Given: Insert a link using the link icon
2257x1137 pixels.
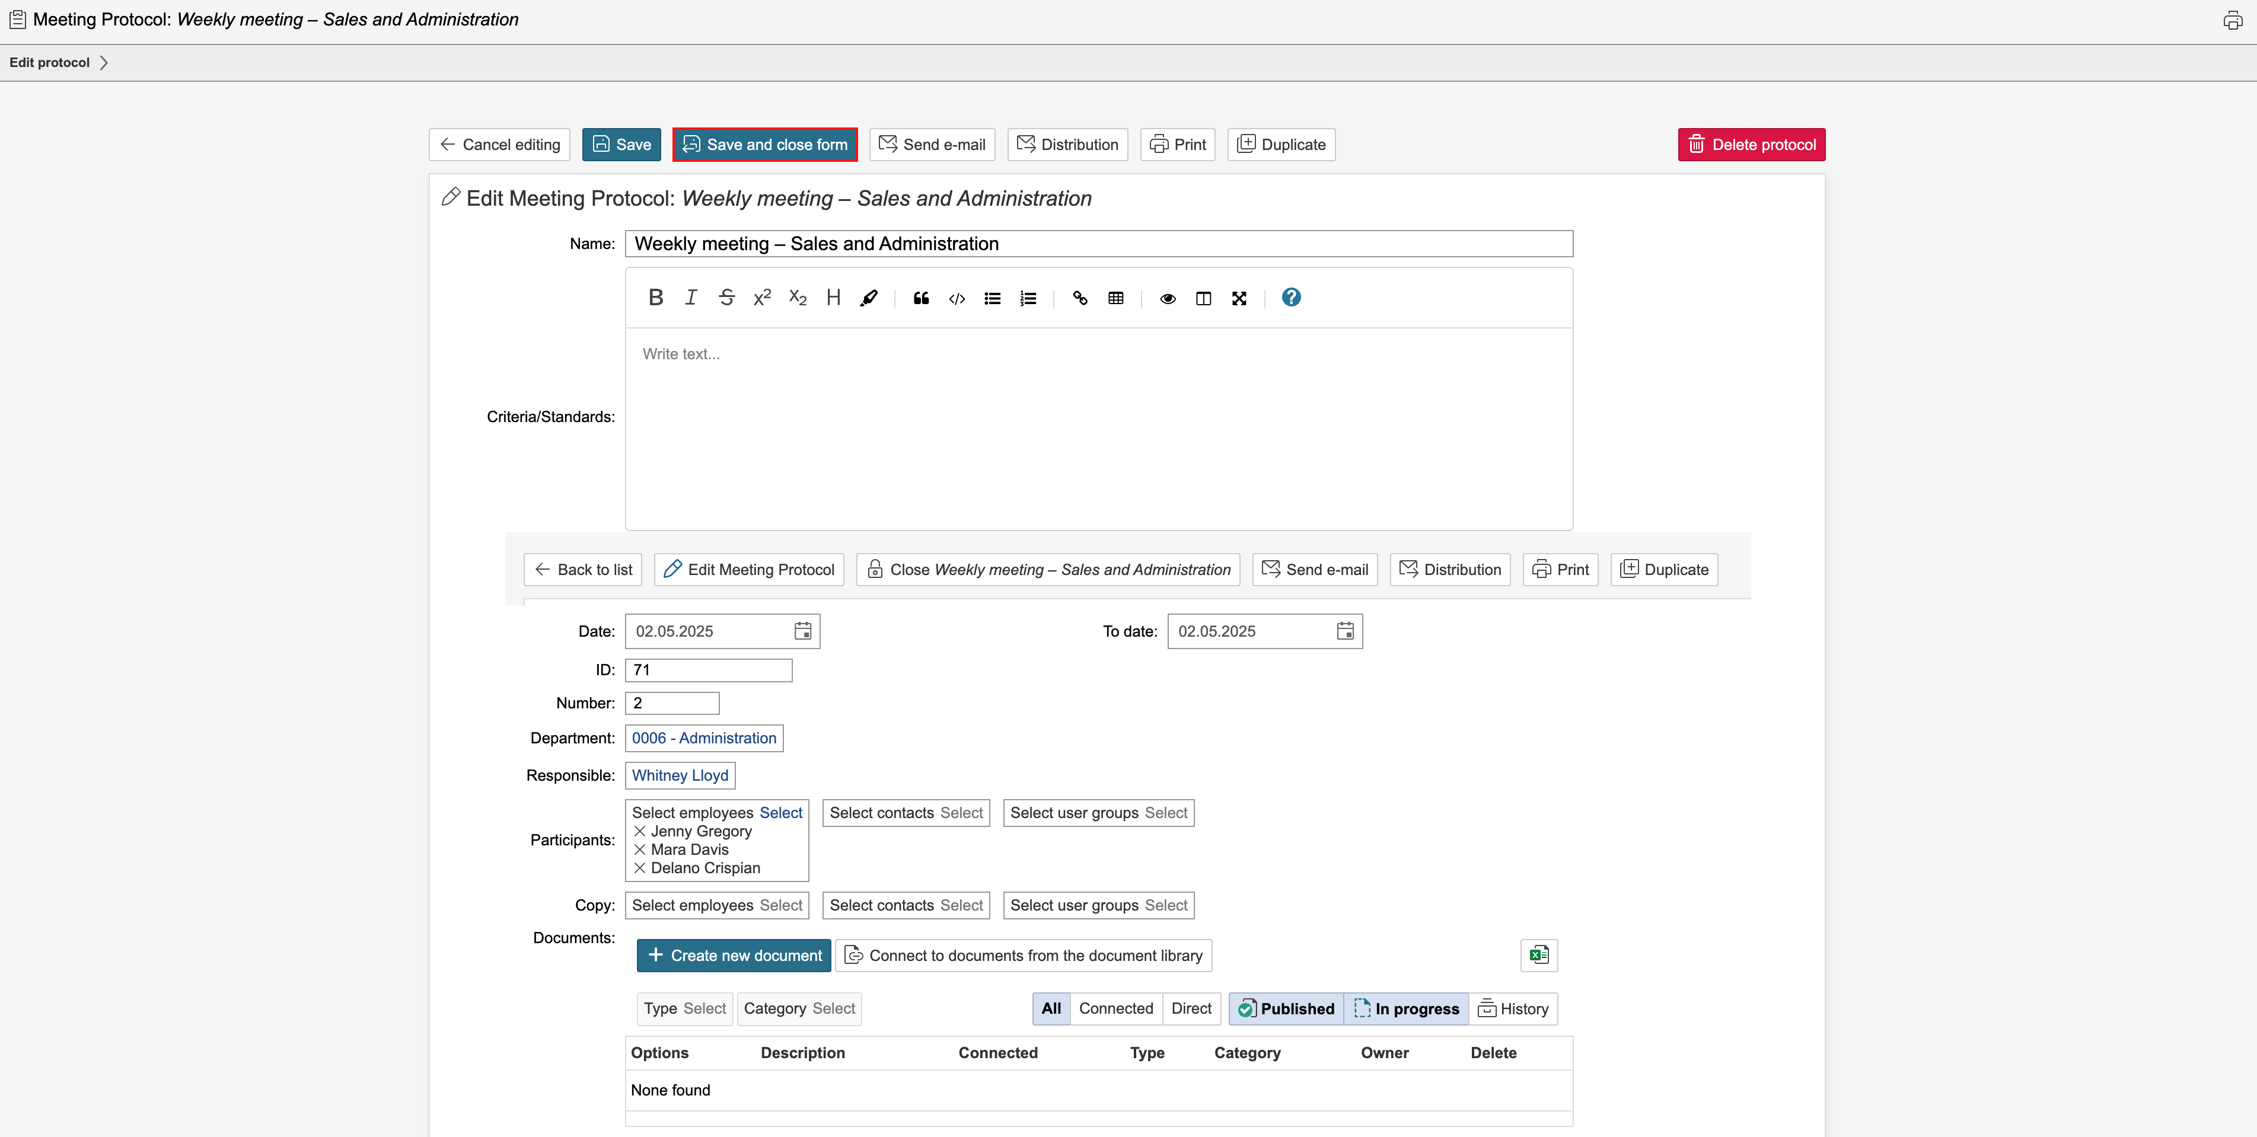Looking at the screenshot, I should [x=1079, y=299].
